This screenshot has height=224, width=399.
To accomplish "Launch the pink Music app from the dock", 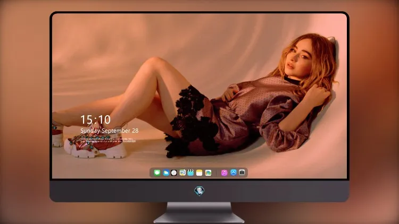I will coord(224,173).
